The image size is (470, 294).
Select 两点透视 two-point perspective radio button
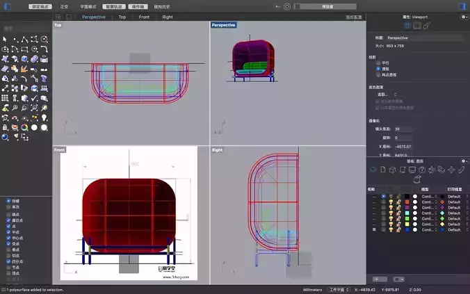[378, 74]
